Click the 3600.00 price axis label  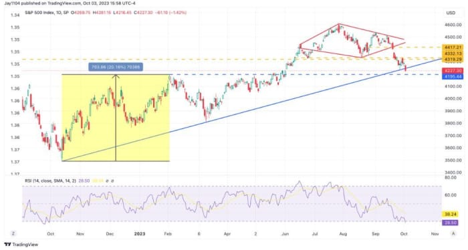point(453,148)
